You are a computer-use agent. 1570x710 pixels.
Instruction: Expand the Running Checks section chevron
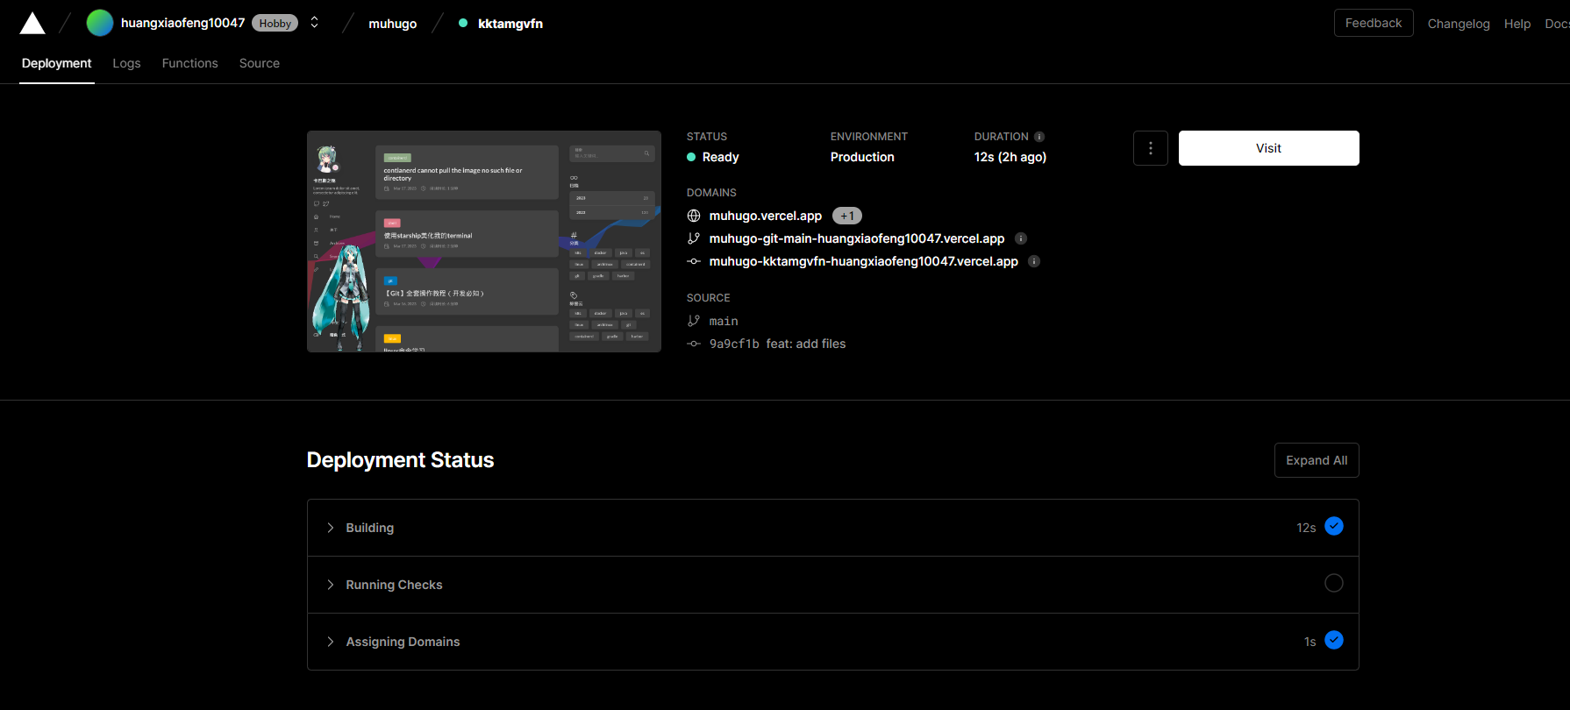pos(331,585)
